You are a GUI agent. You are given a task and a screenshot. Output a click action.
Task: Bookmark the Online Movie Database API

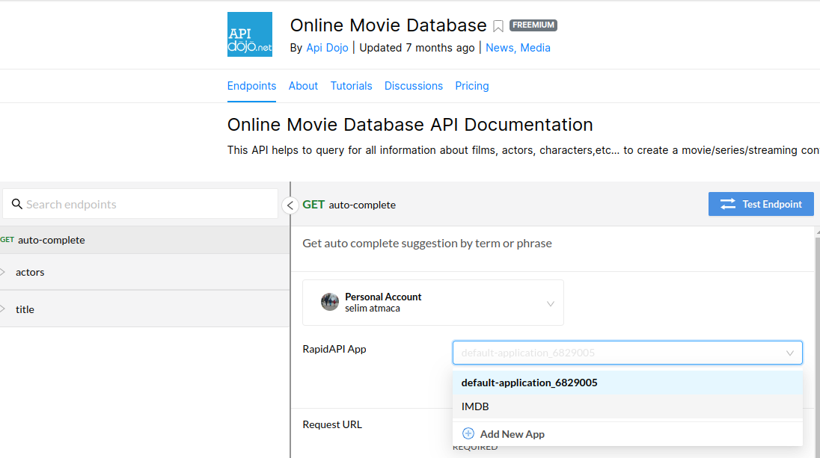[498, 26]
